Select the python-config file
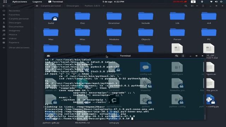Viewport: 226px width, 127px height. point(177,101)
